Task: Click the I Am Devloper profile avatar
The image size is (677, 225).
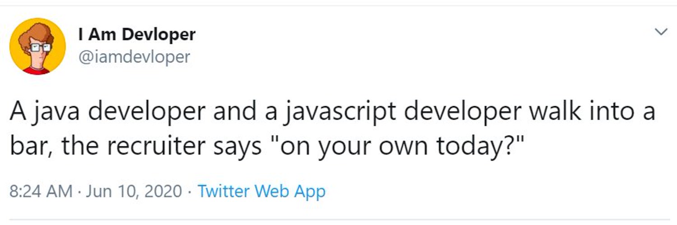Action: pyautogui.click(x=37, y=46)
